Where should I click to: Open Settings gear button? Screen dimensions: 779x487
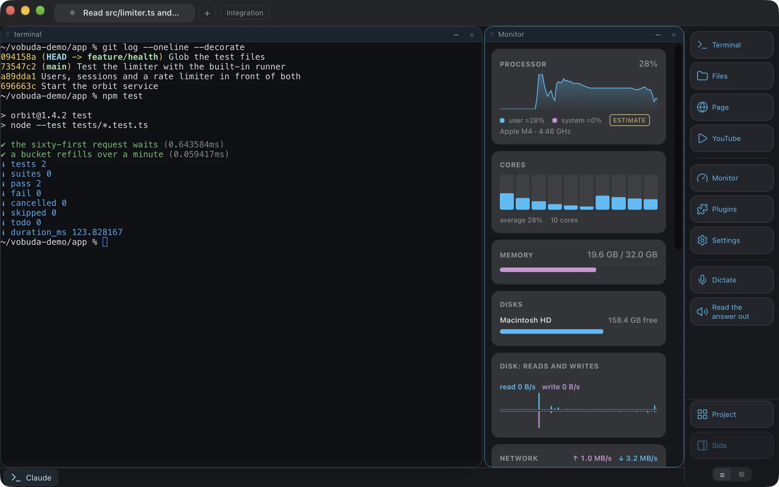tap(731, 240)
